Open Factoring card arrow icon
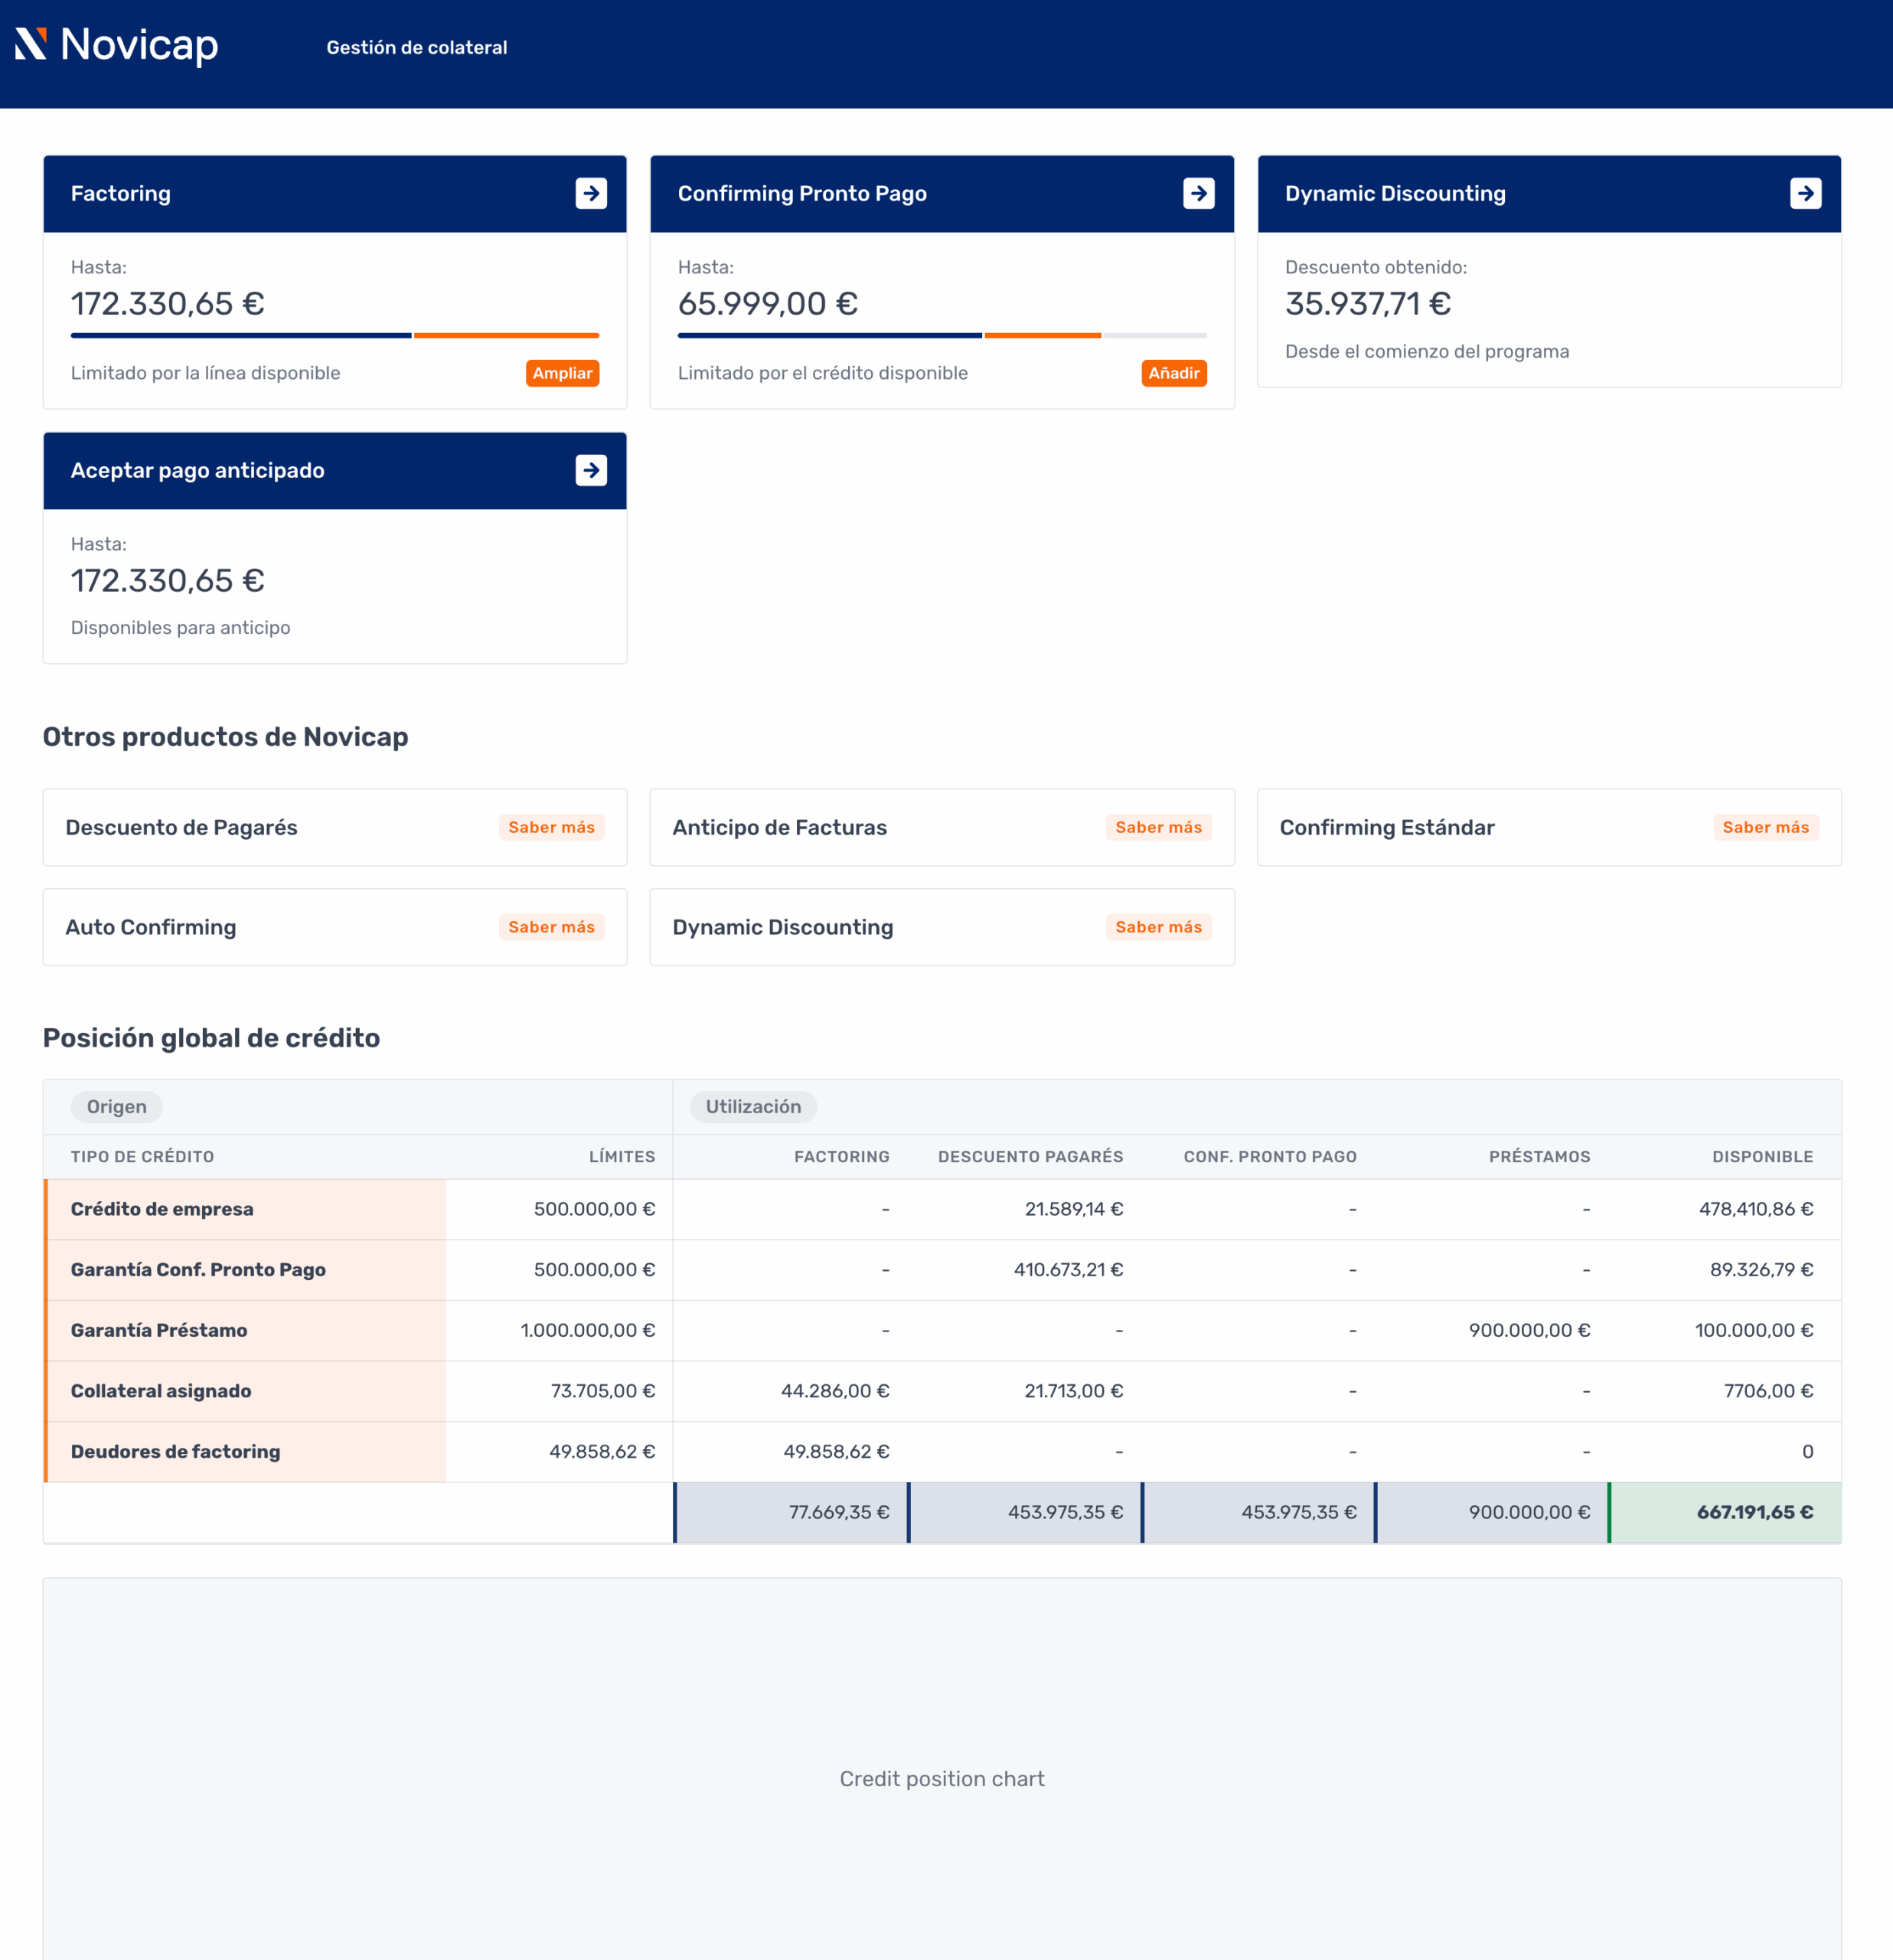Screen dimensions: 1893x1960 coord(591,193)
